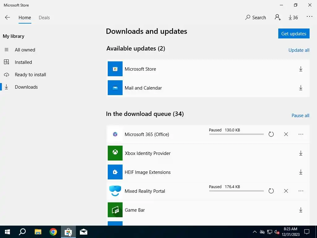Open the Windows Start menu
Image resolution: width=317 pixels, height=238 pixels.
[7, 232]
